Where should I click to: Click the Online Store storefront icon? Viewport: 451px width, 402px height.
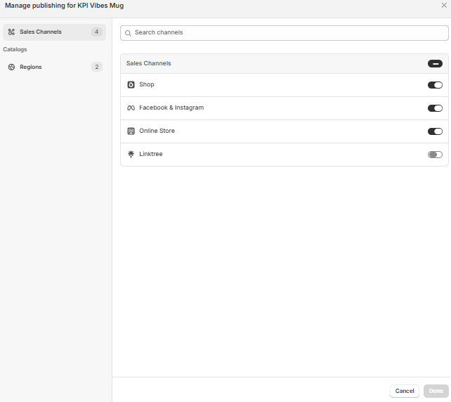(131, 131)
